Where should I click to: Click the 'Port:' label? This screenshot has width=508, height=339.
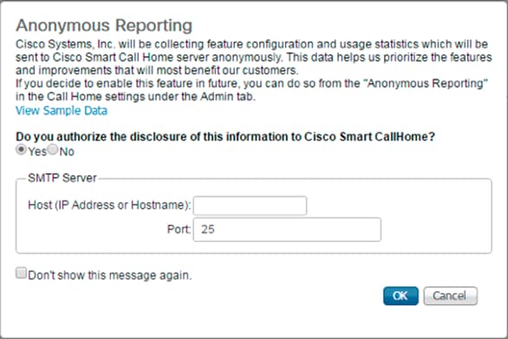coord(179,230)
